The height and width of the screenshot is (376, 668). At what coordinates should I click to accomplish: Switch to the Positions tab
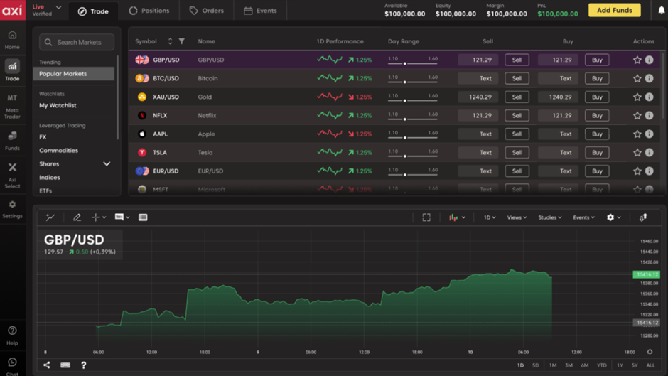pos(149,11)
